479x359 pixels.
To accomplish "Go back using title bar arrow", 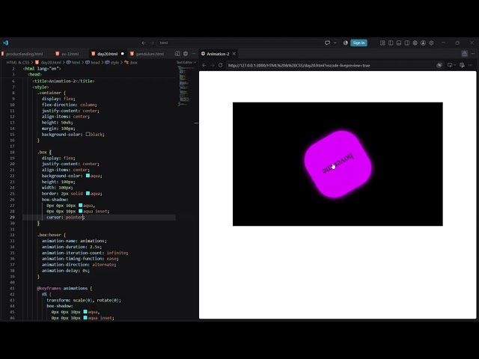I will tap(144, 43).
